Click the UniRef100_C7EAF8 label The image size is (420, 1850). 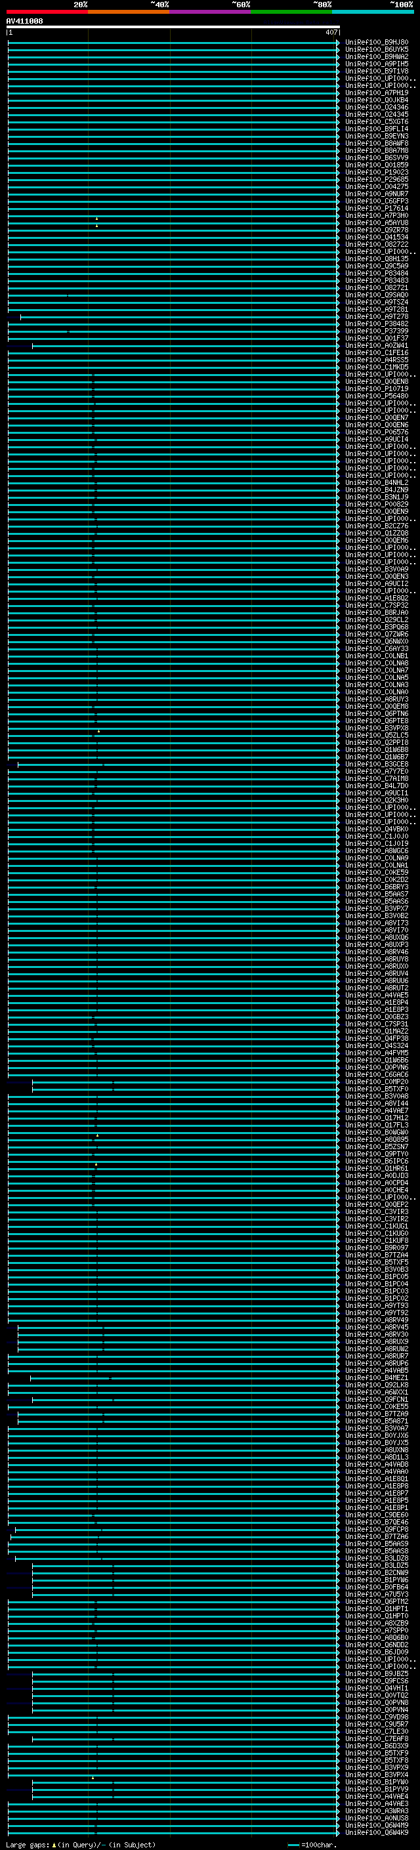click(377, 1739)
